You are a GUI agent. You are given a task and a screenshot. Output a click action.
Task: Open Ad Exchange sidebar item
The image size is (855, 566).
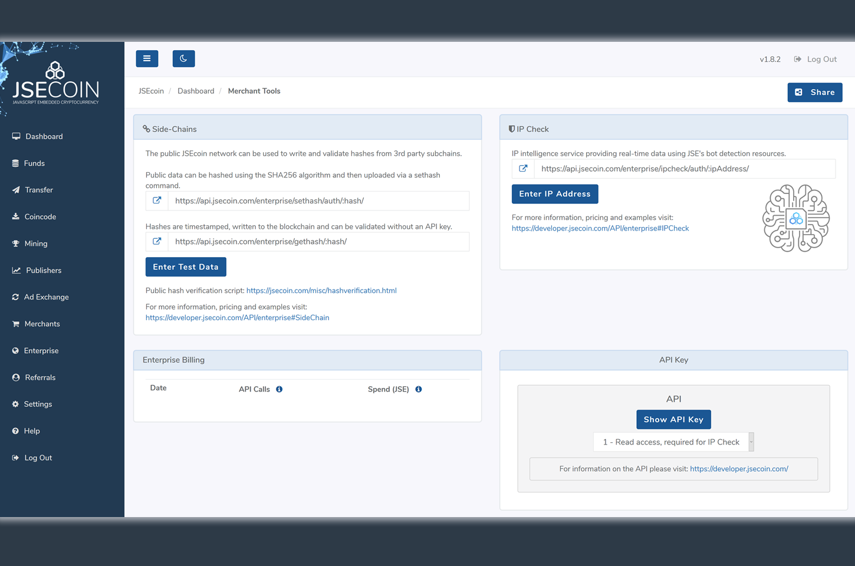47,297
